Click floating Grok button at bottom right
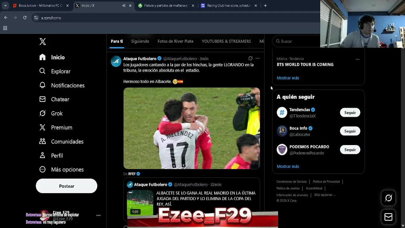 point(389,198)
